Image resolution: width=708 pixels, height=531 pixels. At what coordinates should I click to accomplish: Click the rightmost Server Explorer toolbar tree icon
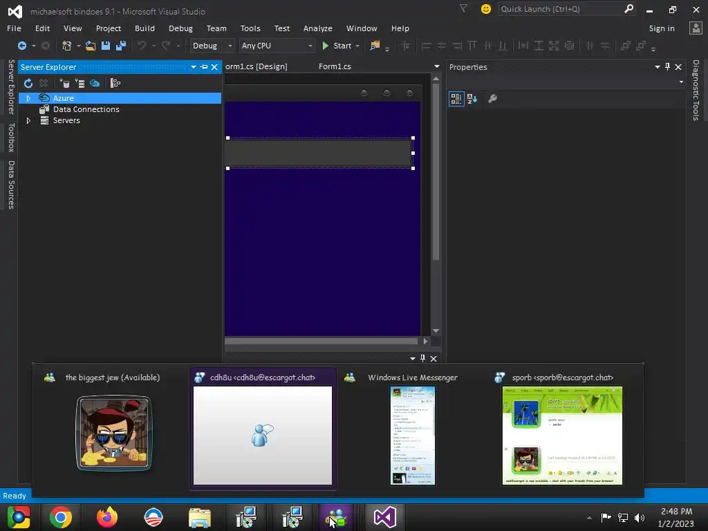coord(115,83)
